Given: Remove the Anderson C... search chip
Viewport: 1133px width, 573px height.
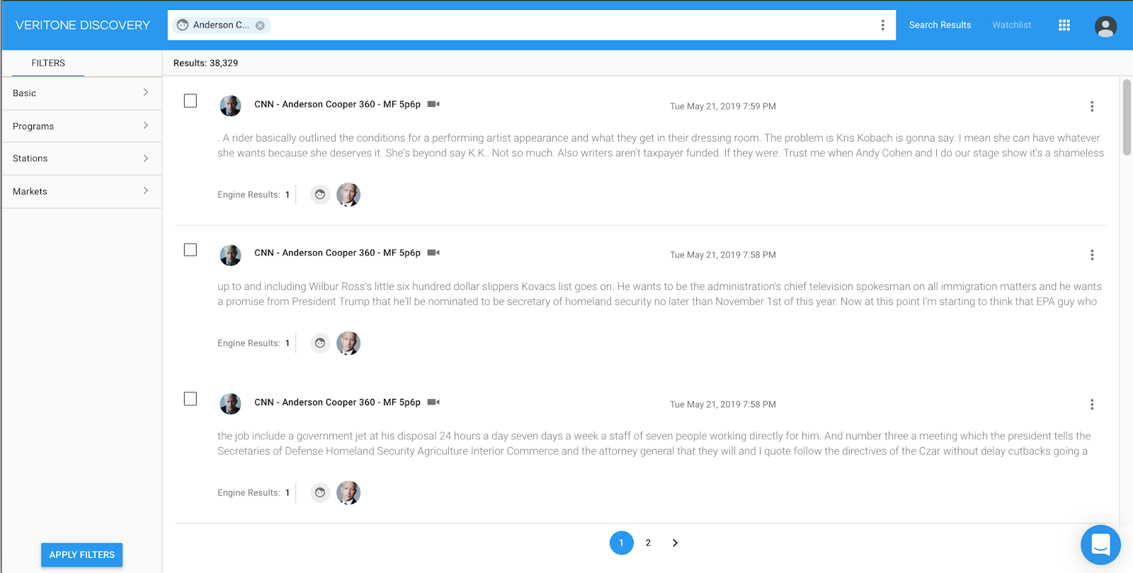Looking at the screenshot, I should pos(260,25).
